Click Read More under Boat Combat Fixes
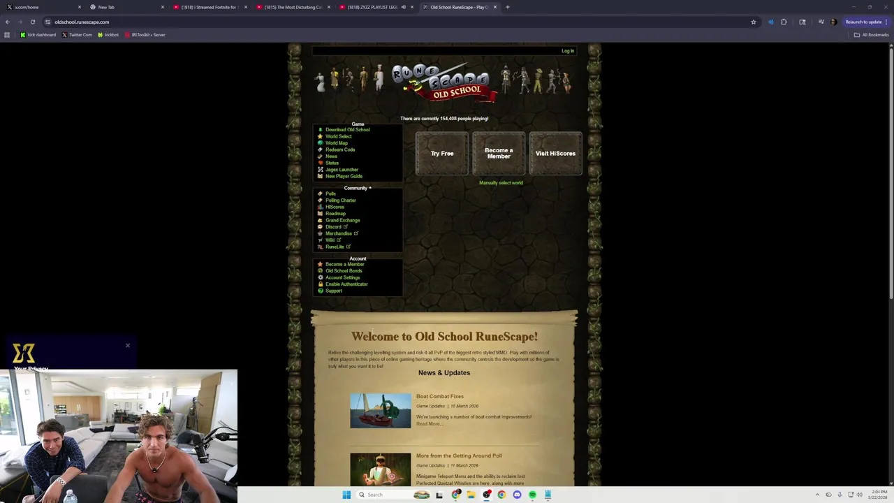The image size is (894, 503). [x=429, y=424]
